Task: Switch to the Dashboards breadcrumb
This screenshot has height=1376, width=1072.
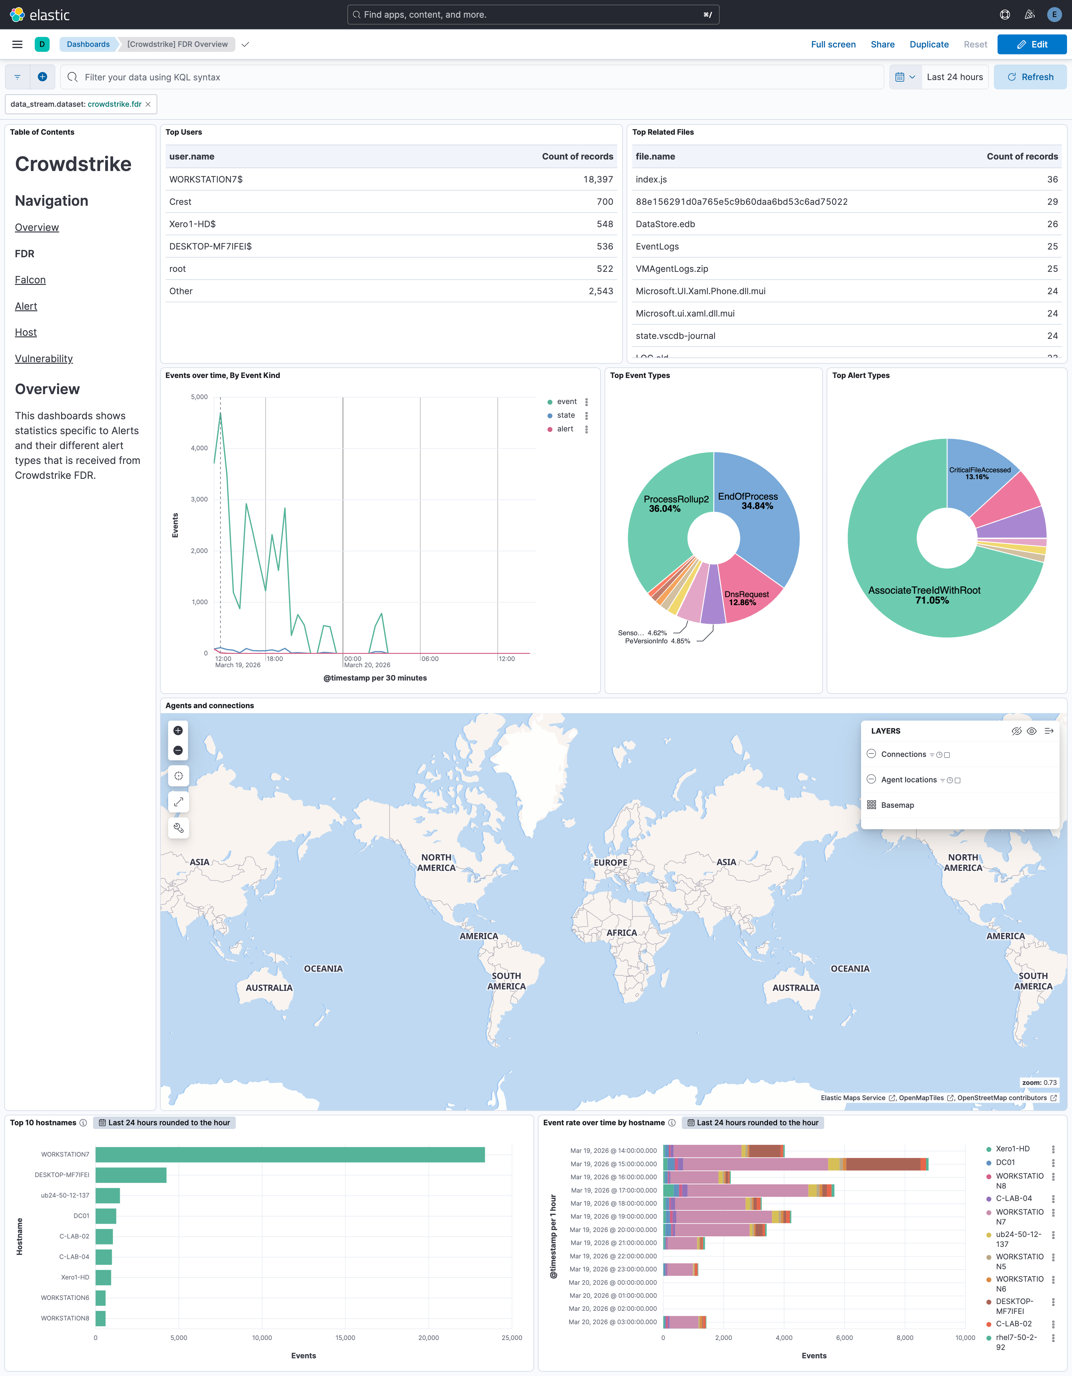Action: (88, 44)
